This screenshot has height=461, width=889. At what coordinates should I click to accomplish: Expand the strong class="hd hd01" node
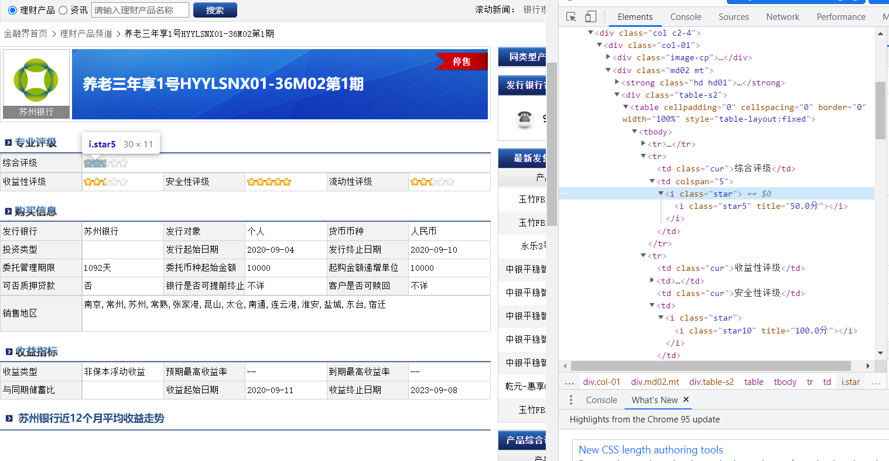click(617, 82)
